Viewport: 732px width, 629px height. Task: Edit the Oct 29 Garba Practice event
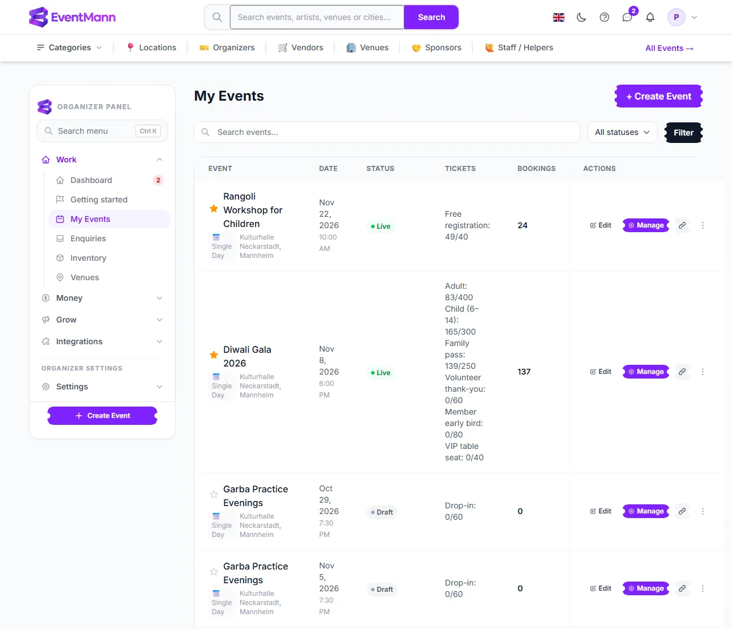click(x=601, y=511)
